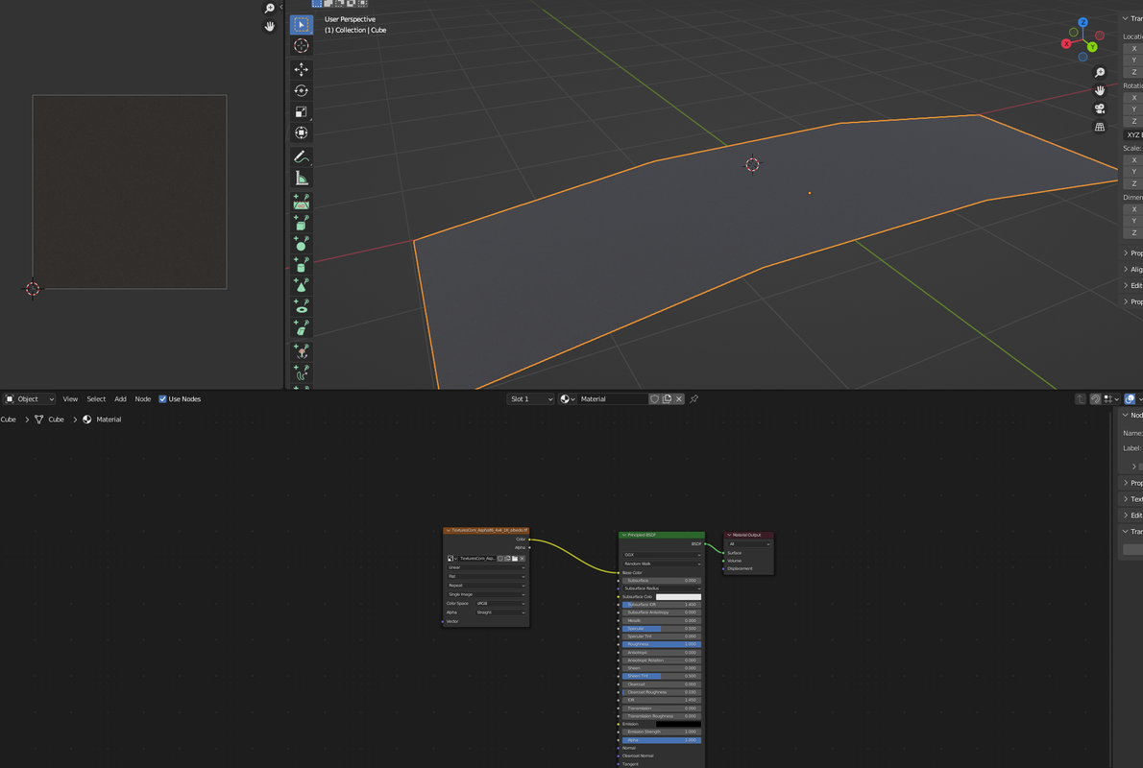The image size is (1143, 768).
Task: Adjust the Metallic slider
Action: click(x=662, y=620)
